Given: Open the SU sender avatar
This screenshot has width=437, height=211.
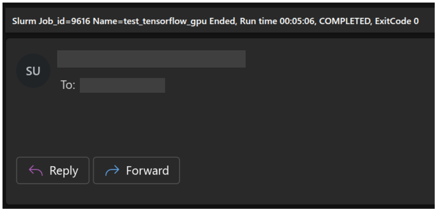Looking at the screenshot, I should [33, 71].
